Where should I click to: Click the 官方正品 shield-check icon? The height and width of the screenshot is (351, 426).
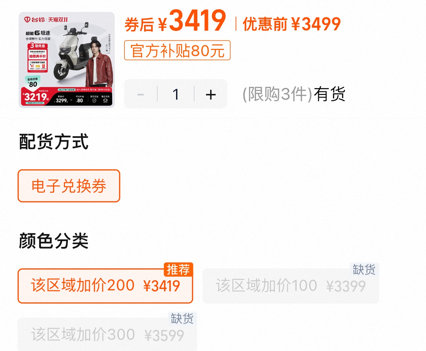click(94, 100)
